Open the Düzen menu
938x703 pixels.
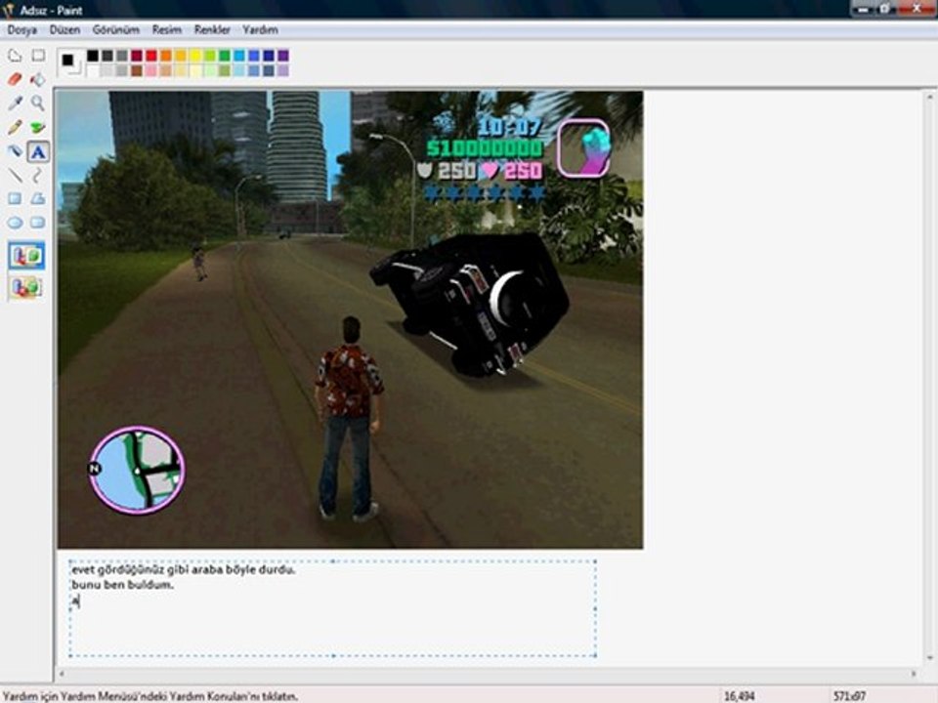point(64,29)
